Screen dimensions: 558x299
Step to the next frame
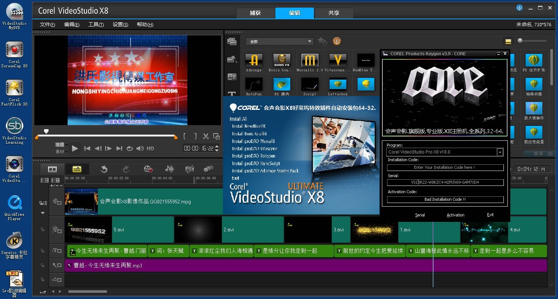click(x=108, y=148)
